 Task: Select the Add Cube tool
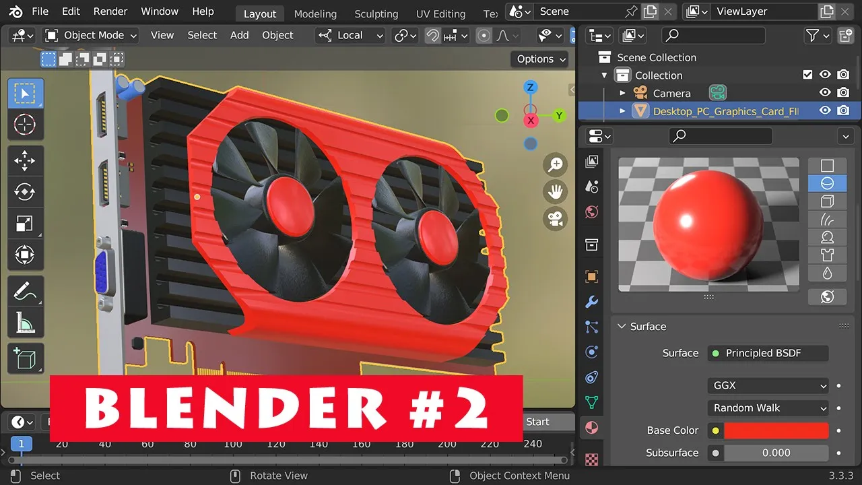(x=26, y=359)
